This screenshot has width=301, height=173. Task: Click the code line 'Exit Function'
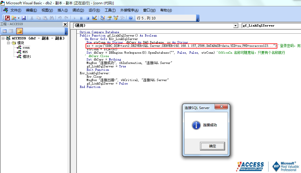coord(98,70)
